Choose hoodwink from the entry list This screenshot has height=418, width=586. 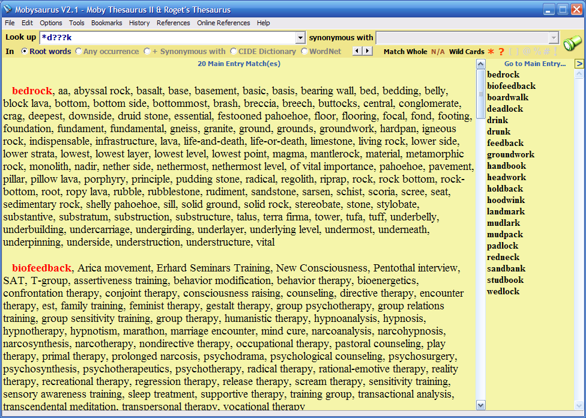506,200
